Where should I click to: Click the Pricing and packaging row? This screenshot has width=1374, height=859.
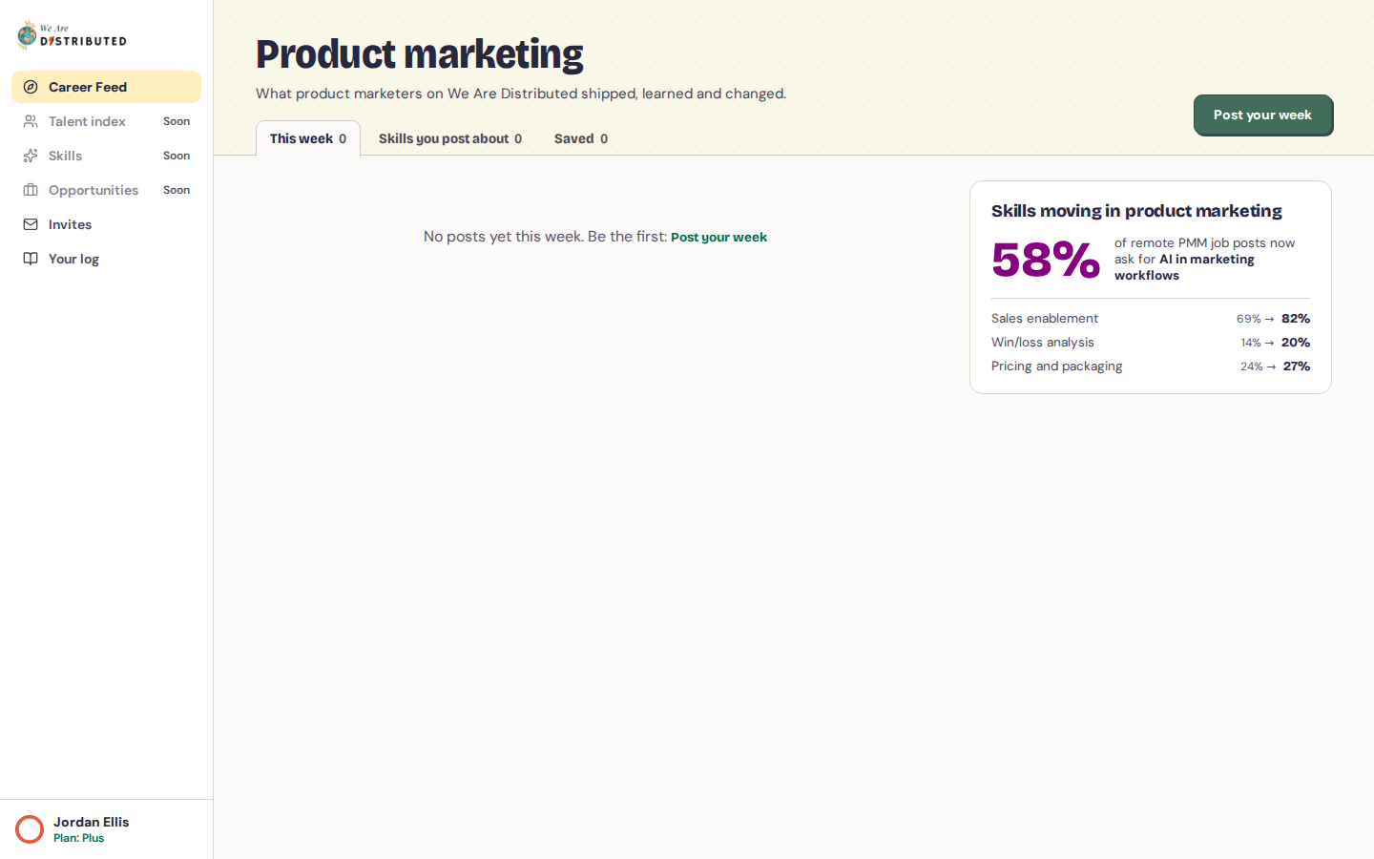(x=1151, y=366)
